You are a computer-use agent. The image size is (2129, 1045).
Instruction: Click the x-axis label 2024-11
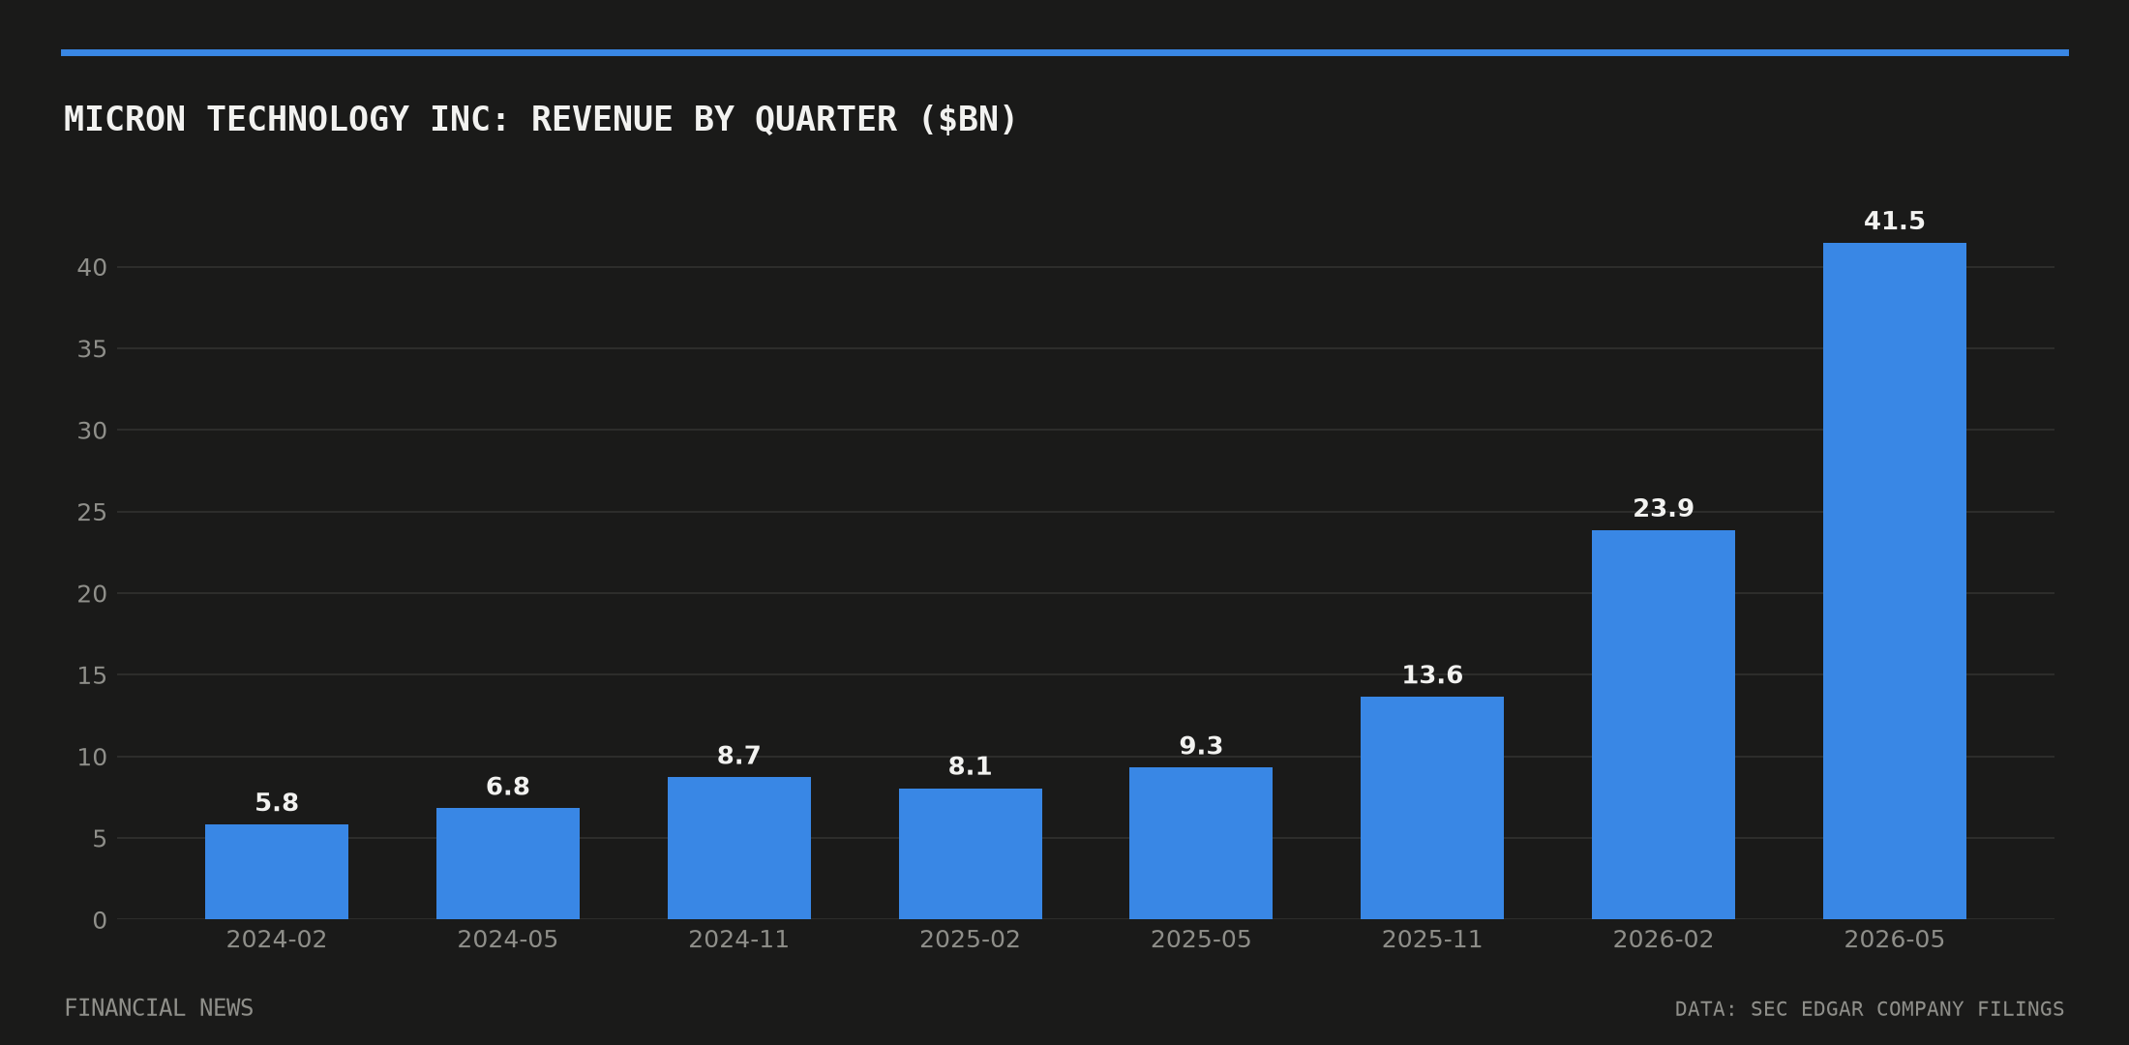click(739, 940)
